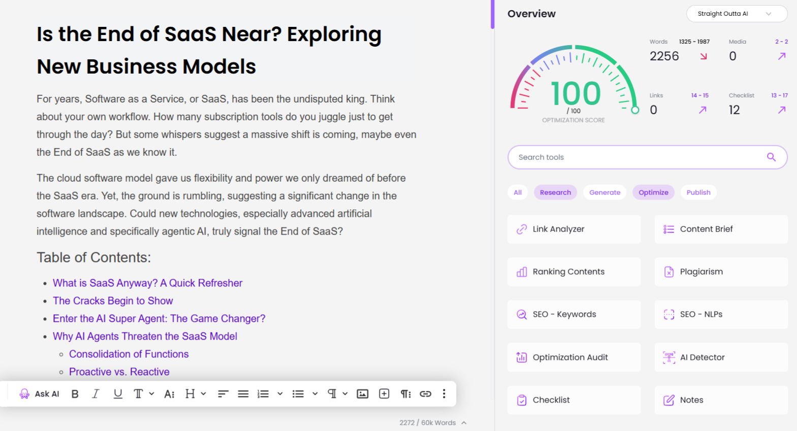Open the SEO - NLPs tool
The height and width of the screenshot is (431, 797).
(x=721, y=315)
